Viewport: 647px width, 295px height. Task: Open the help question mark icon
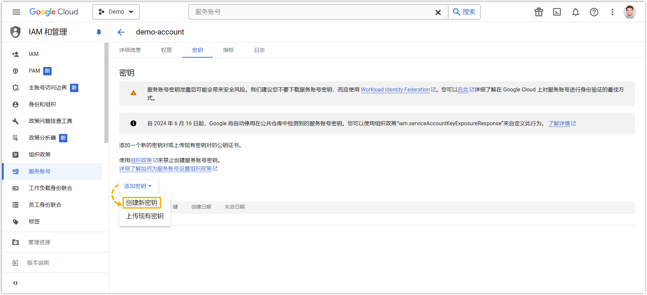coord(594,12)
